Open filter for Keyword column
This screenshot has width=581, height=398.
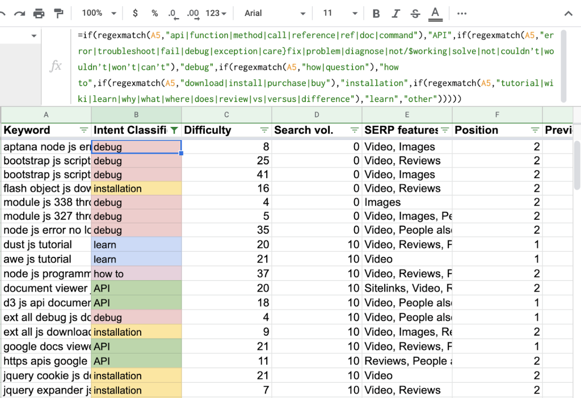click(84, 130)
